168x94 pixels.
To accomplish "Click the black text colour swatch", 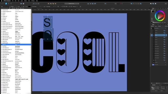I will (29, 7).
